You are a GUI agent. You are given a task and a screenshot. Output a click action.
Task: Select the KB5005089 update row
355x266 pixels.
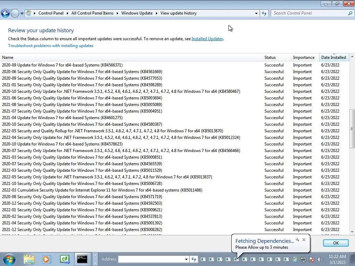(x=174, y=104)
